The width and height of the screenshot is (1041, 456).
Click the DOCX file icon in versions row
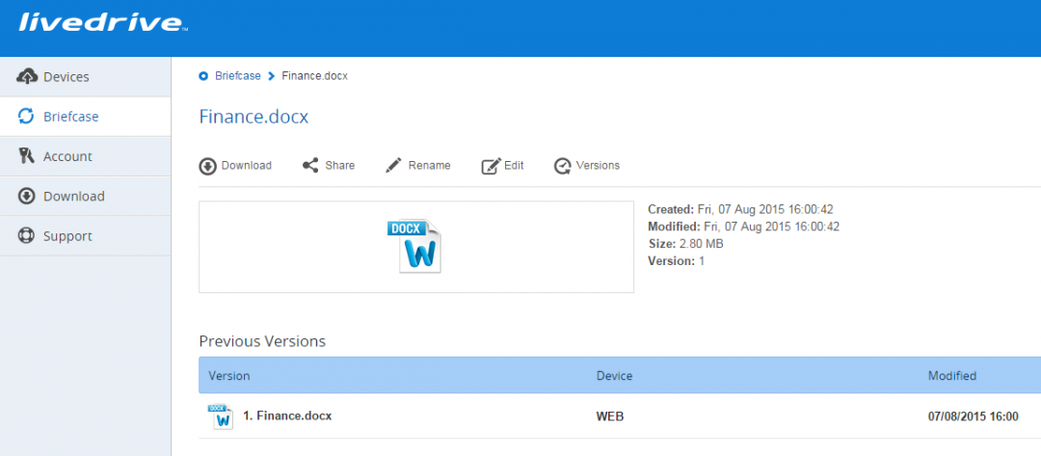[x=221, y=416]
